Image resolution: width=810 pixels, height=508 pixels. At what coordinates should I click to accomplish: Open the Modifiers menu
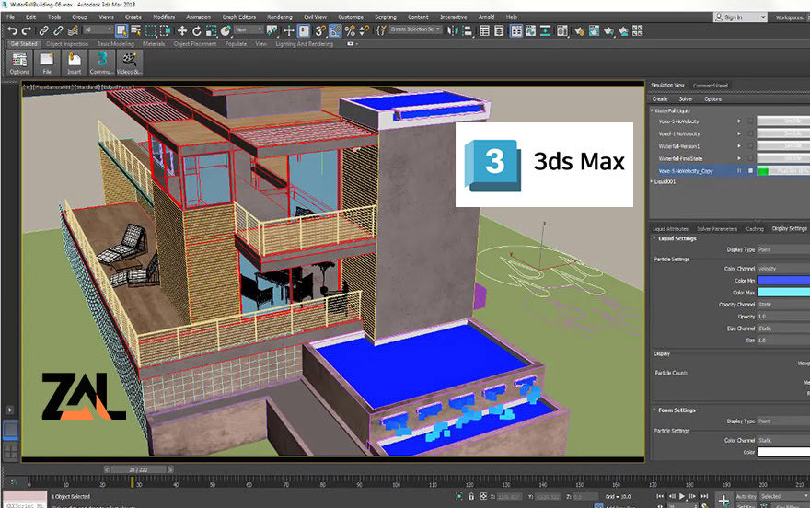[164, 17]
